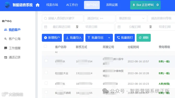Image resolution: width=175 pixels, height=98 pixels.
Task: Click the microphone icon on Bot button
Action: click(x=134, y=5)
